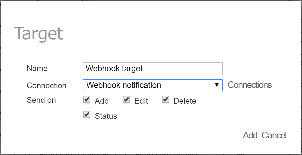The width and height of the screenshot is (302, 155).
Task: Place cursor in Webhook target text
Action: pyautogui.click(x=114, y=69)
